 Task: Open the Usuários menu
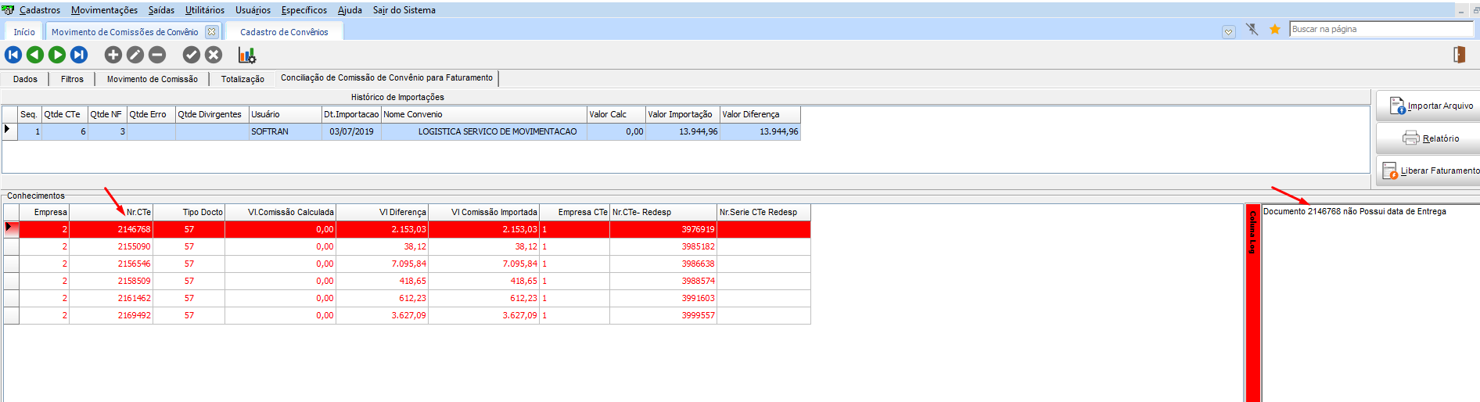click(253, 10)
